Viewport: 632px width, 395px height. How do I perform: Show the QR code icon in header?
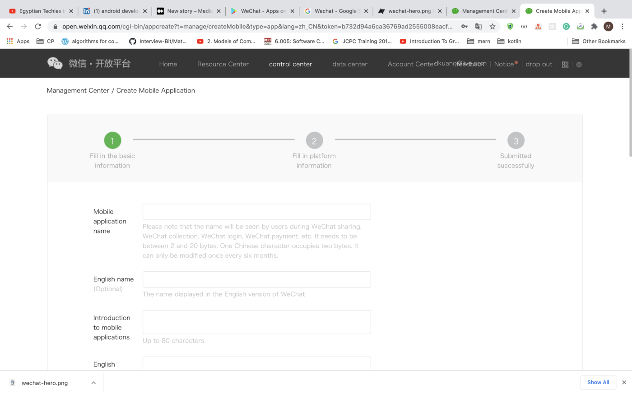[x=565, y=65]
